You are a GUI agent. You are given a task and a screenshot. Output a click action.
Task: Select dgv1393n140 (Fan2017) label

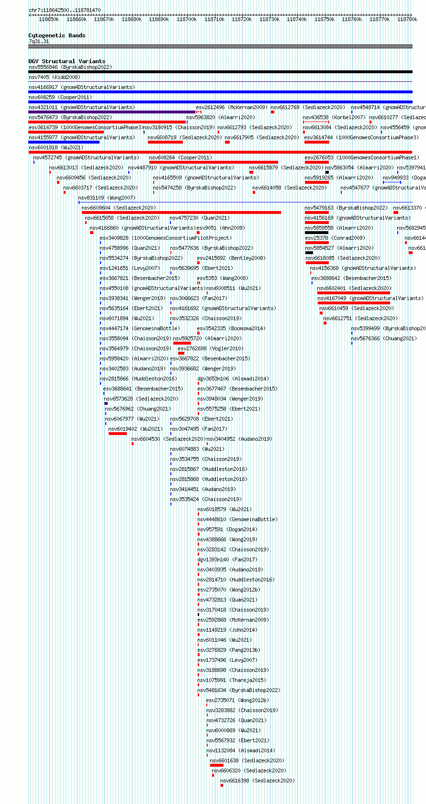(x=227, y=559)
